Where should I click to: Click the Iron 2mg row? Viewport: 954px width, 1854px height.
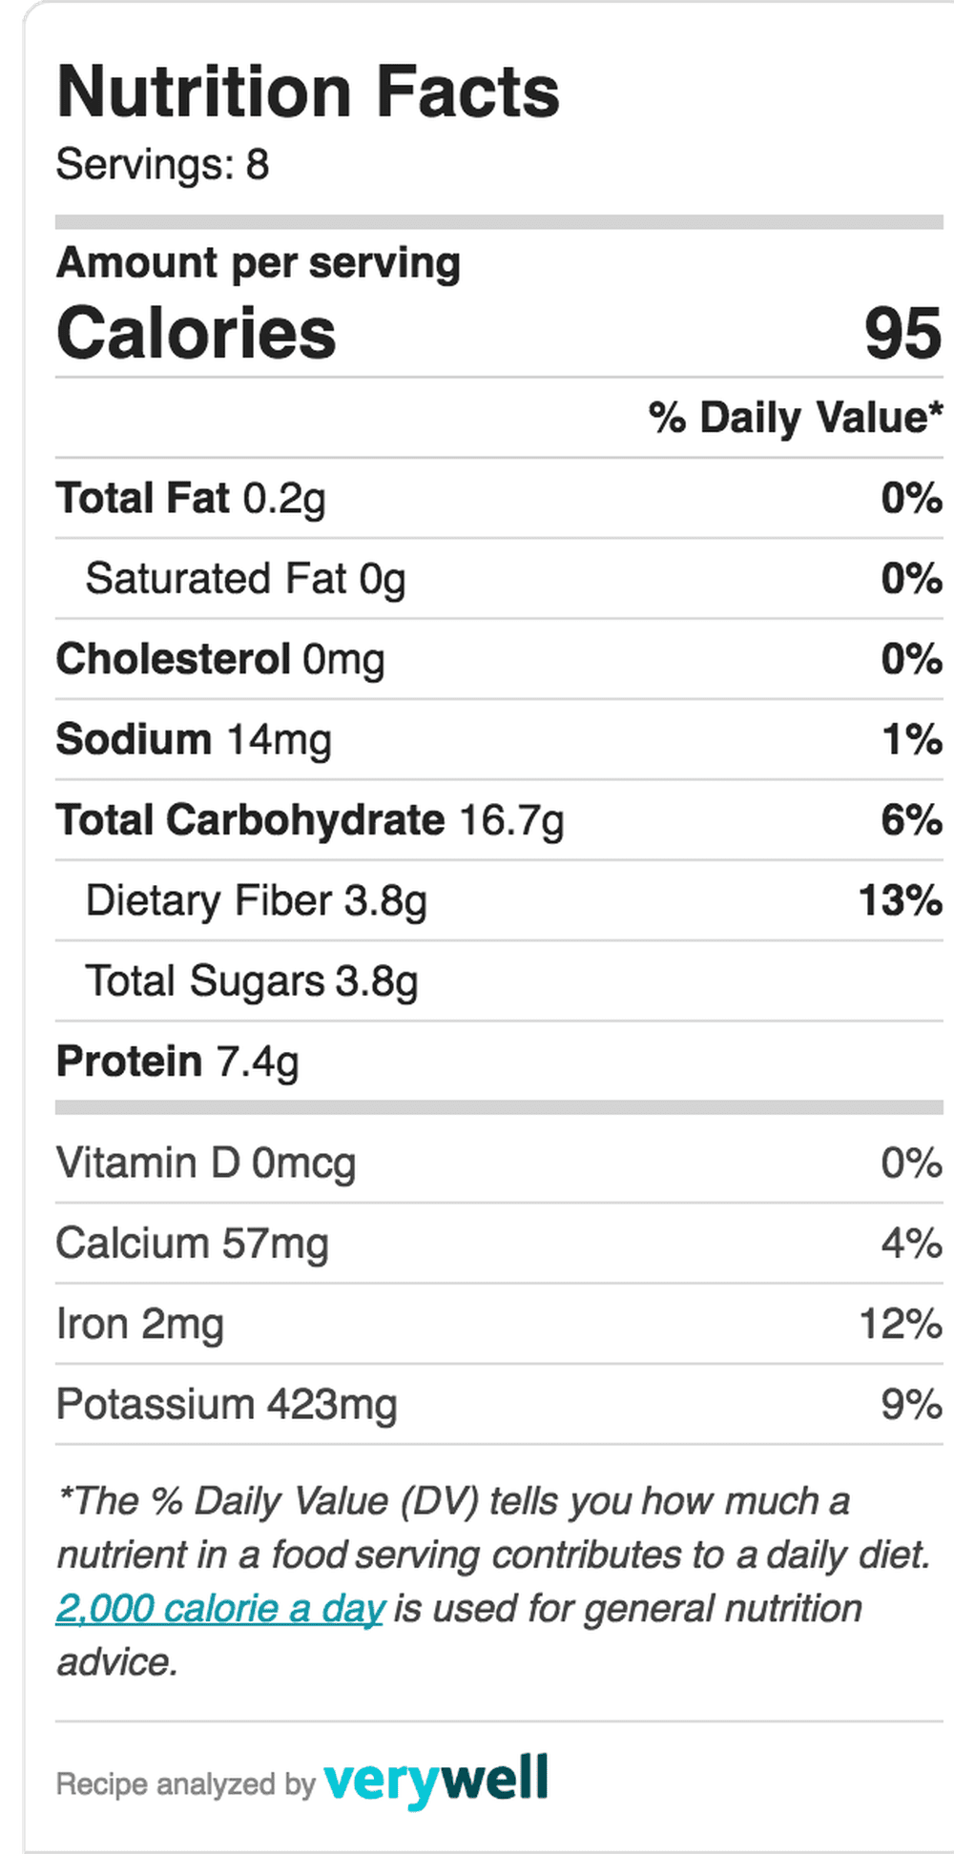tap(499, 1324)
